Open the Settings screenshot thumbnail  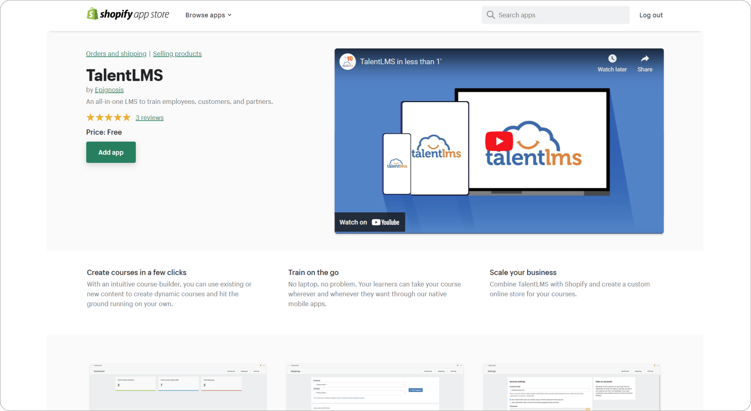pyautogui.click(x=572, y=387)
